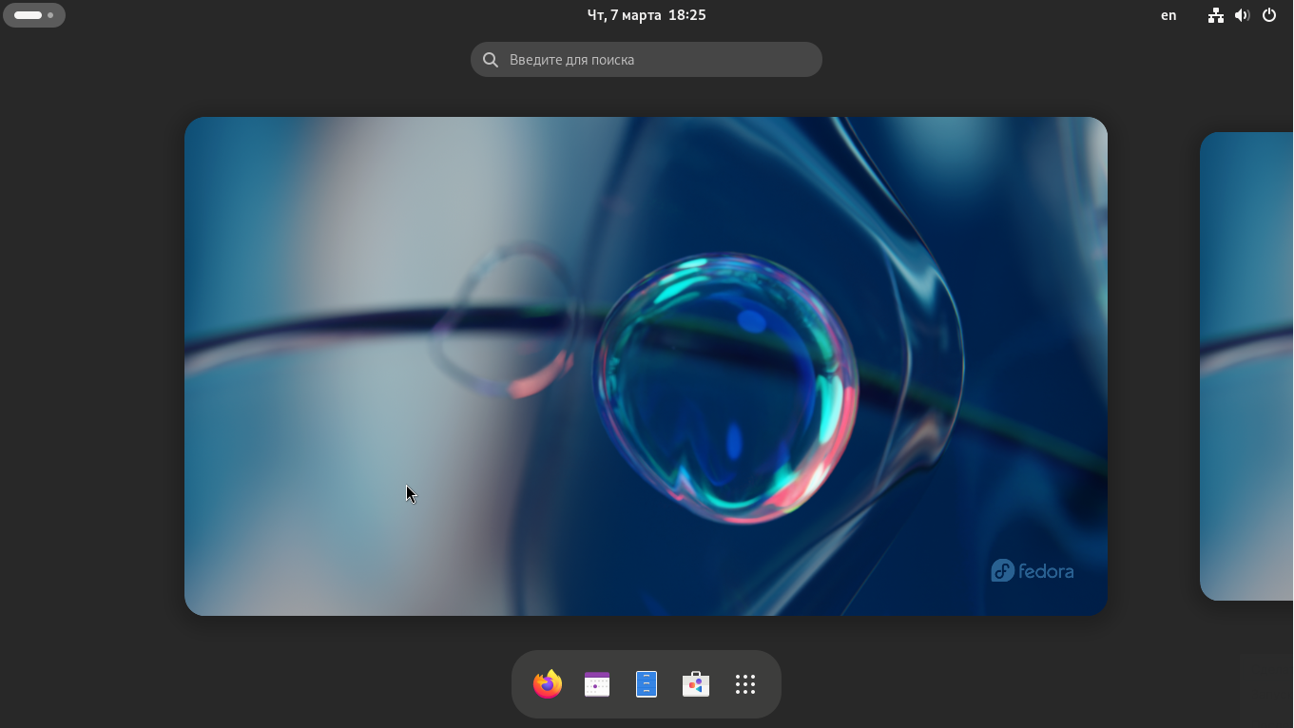Open the date and clock menu

click(647, 15)
